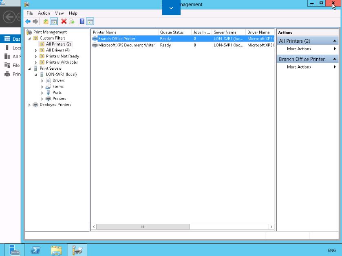The image size is (342, 256).
Task: Collapse the LON-SVR1 (local) node
Action: (x=36, y=75)
